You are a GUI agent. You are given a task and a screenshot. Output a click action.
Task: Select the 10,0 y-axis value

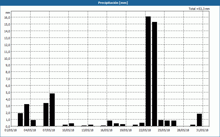7,58
